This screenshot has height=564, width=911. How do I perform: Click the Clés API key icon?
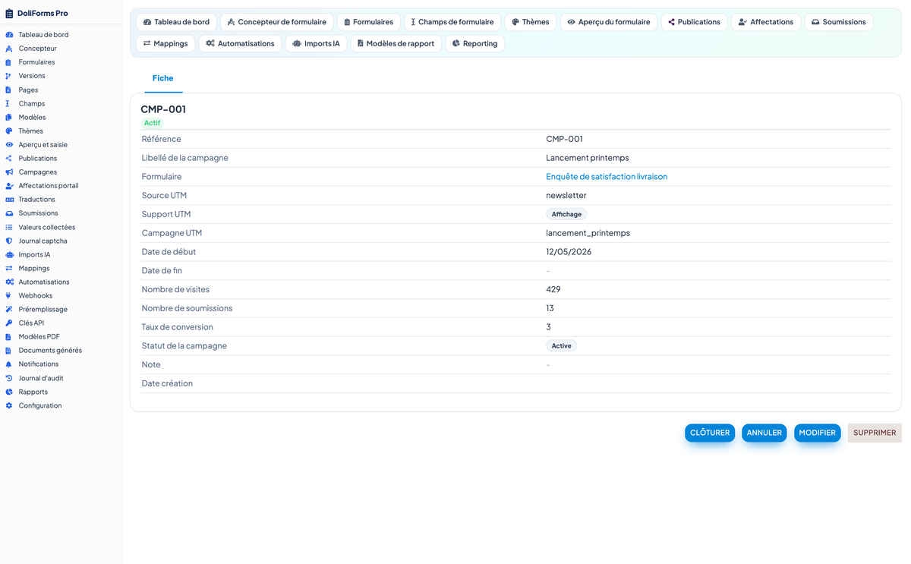(x=9, y=323)
